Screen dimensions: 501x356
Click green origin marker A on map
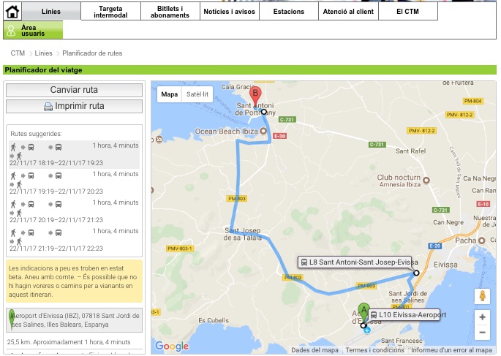click(363, 312)
